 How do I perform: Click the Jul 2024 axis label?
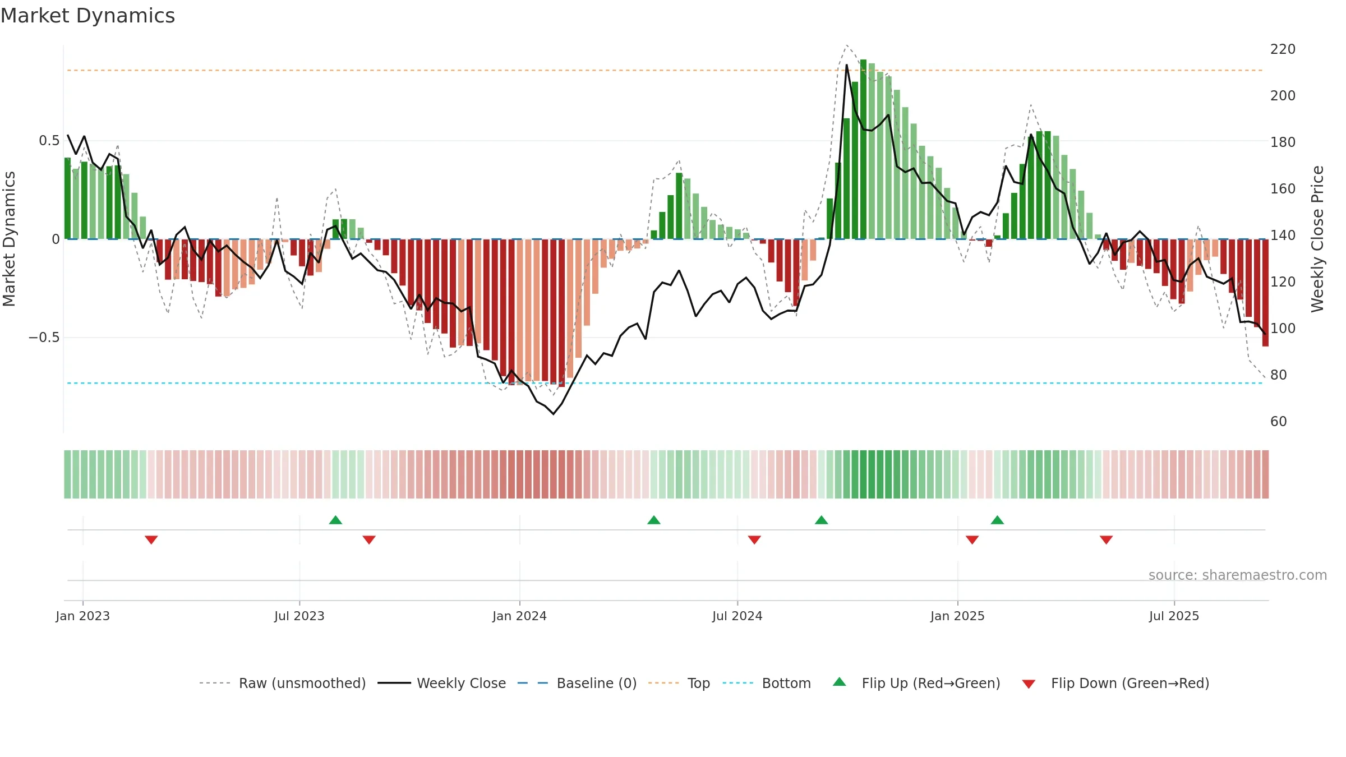[737, 616]
